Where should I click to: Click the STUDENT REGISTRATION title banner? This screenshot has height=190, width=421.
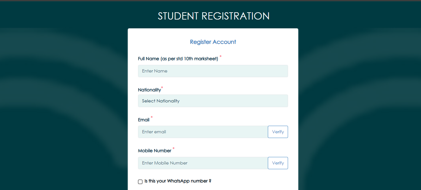click(214, 16)
